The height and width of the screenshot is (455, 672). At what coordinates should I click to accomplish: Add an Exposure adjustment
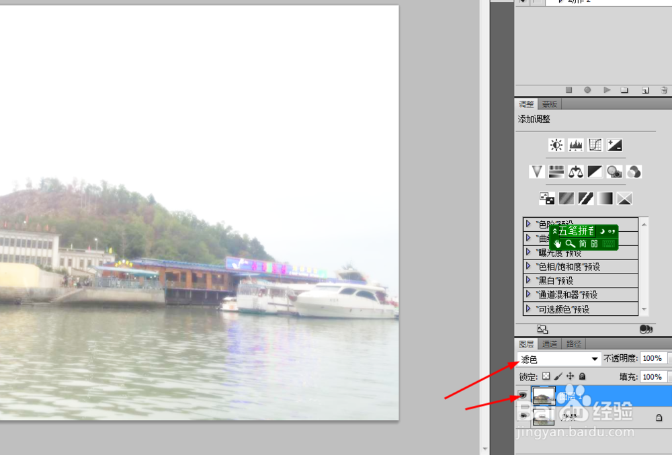615,145
